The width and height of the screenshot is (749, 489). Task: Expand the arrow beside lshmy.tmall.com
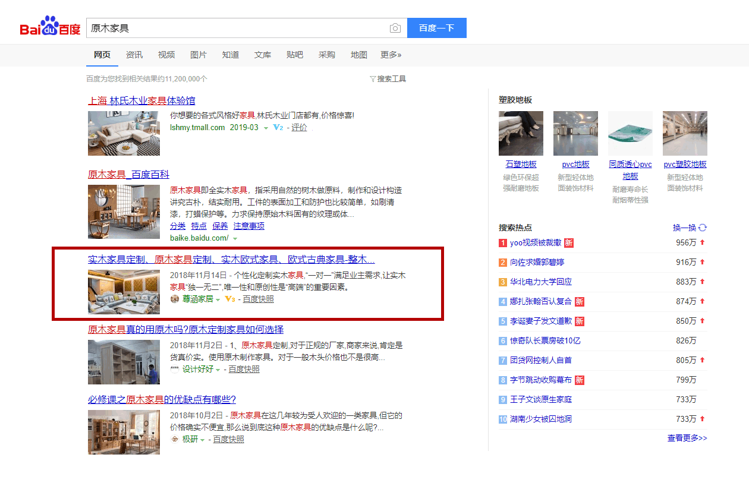pyautogui.click(x=266, y=128)
